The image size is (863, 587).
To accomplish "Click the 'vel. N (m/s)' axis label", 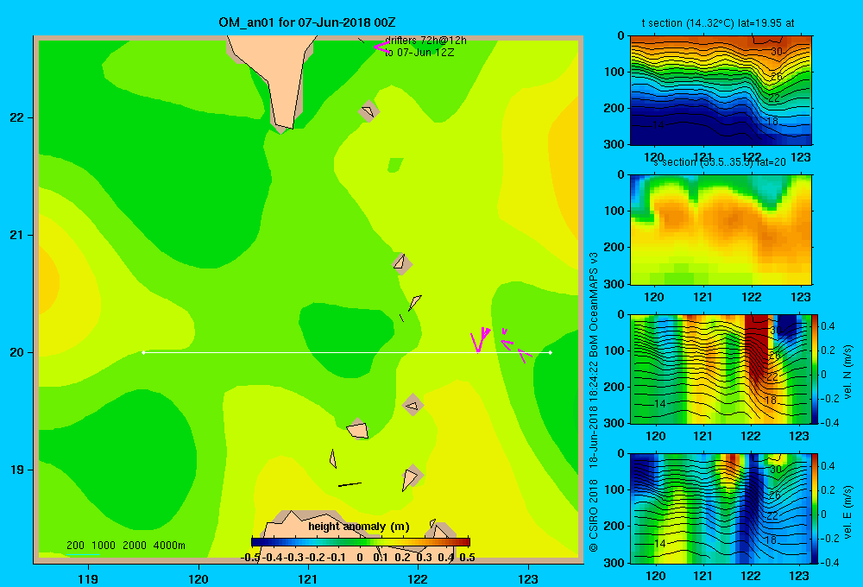I will pyautogui.click(x=847, y=372).
